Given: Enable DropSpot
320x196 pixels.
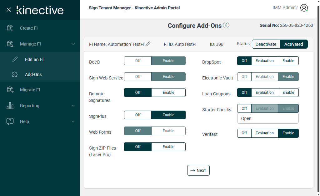Looking at the screenshot, I should click(288, 61).
